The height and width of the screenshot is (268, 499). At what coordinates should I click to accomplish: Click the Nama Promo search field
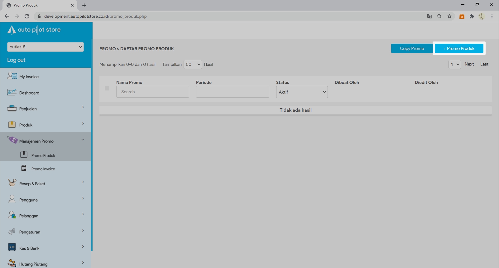(x=152, y=92)
